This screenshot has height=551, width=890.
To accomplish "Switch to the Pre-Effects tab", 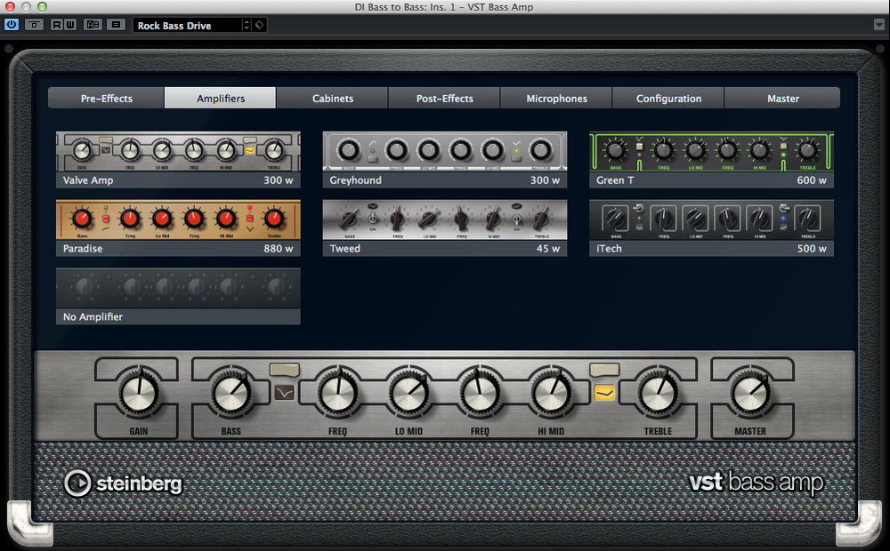I will 106,98.
